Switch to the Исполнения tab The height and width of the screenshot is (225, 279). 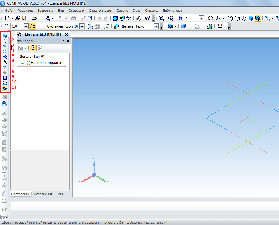click(43, 194)
